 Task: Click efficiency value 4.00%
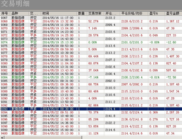pos(93,98)
